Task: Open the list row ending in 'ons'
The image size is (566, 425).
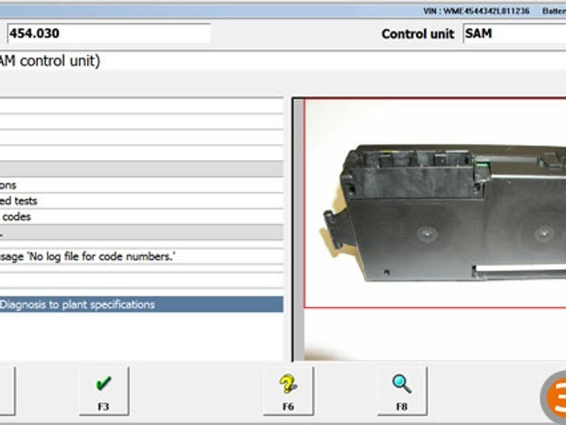Action: [x=141, y=185]
